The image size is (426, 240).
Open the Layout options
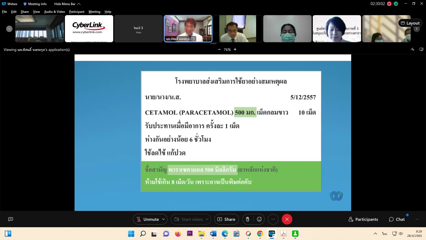410,23
